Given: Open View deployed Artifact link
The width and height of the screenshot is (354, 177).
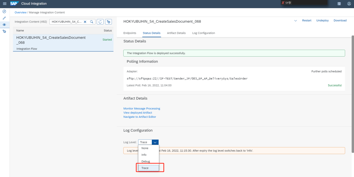Looking at the screenshot, I should click(x=138, y=113).
